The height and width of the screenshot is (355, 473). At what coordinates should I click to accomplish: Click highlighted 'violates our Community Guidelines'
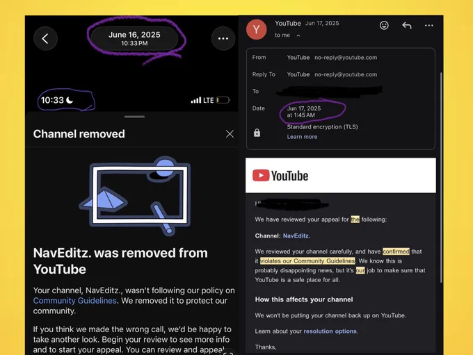(x=307, y=261)
